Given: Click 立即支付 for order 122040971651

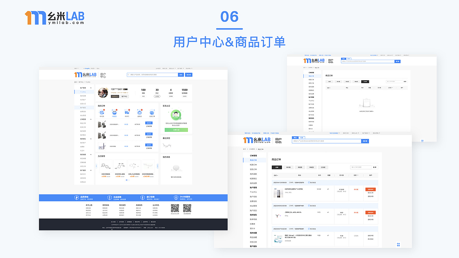Looking at the screenshot, I should [x=370, y=212].
